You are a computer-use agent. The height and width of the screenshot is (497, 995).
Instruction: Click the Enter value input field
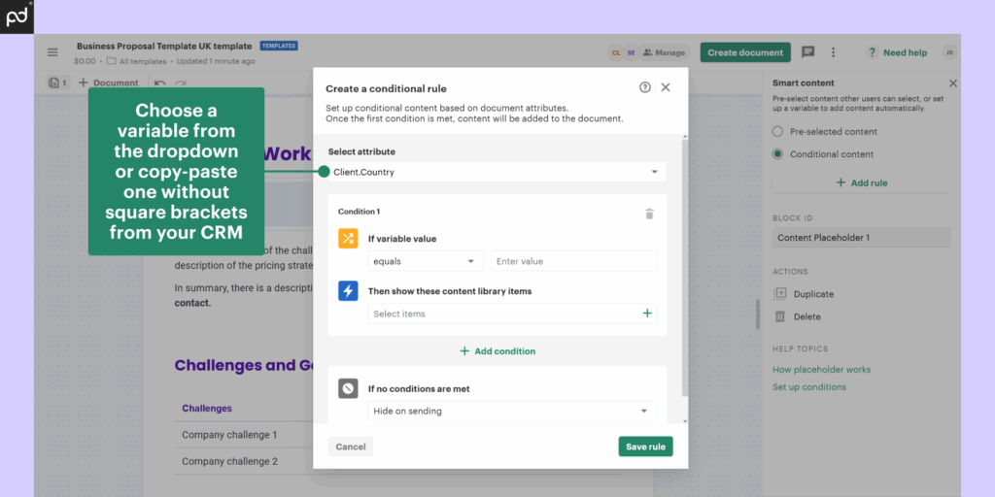point(572,261)
